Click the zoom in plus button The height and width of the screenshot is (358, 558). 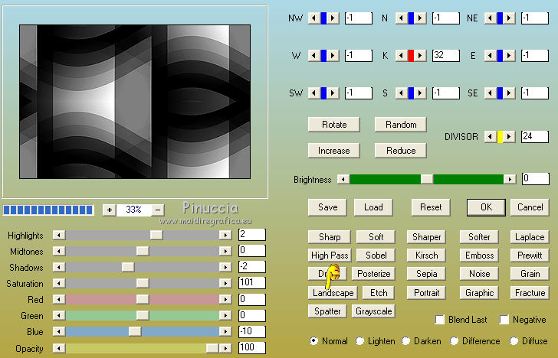109,210
